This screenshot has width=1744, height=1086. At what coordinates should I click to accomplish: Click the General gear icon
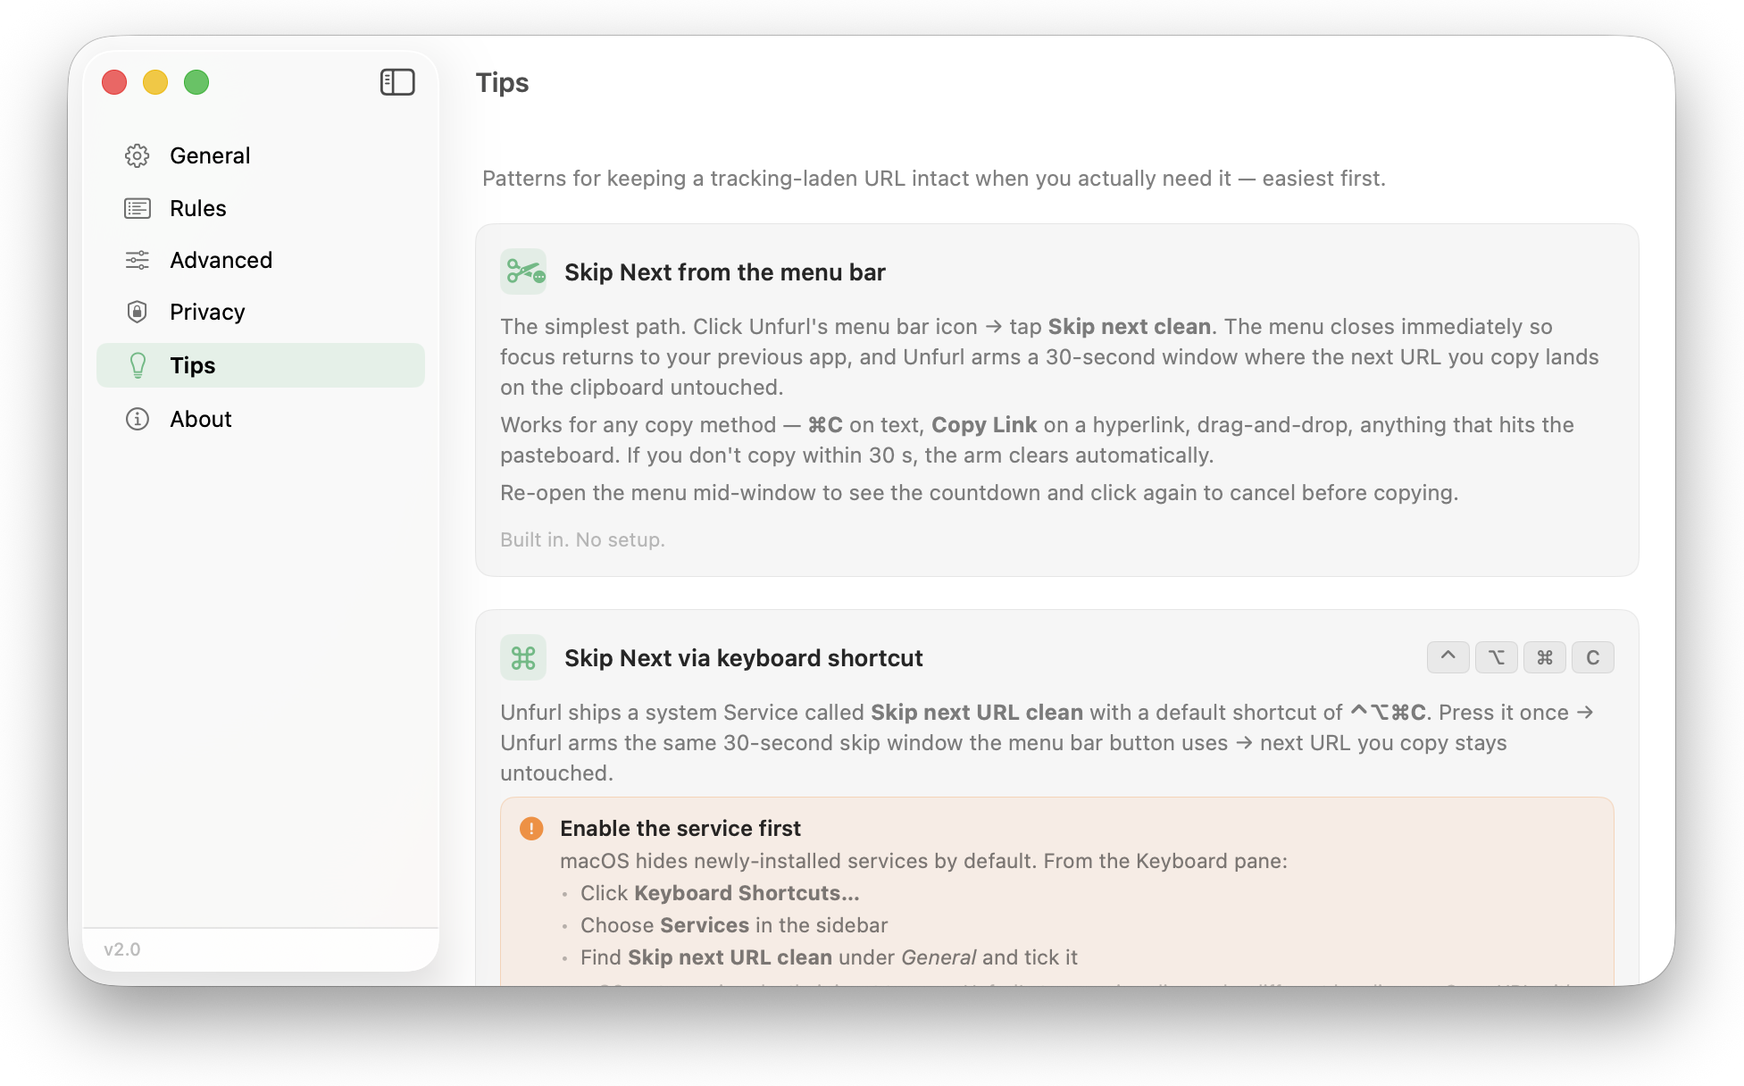point(138,155)
